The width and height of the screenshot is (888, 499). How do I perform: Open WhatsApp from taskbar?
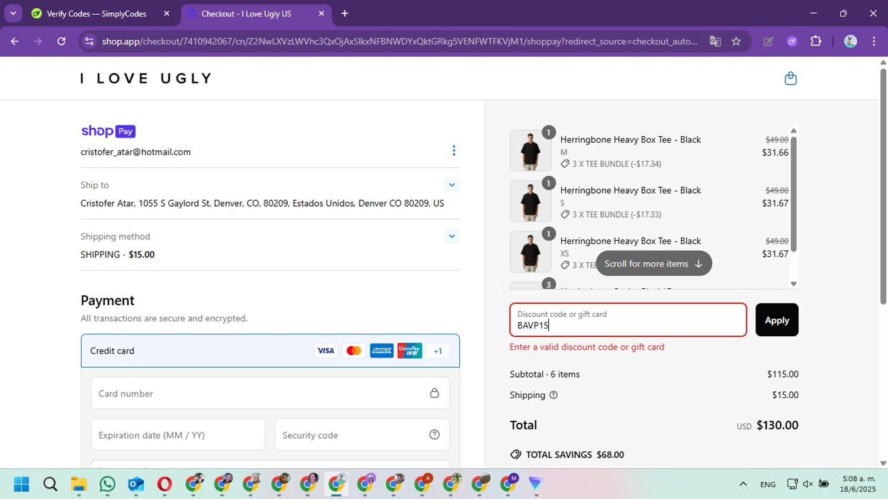pyautogui.click(x=107, y=484)
